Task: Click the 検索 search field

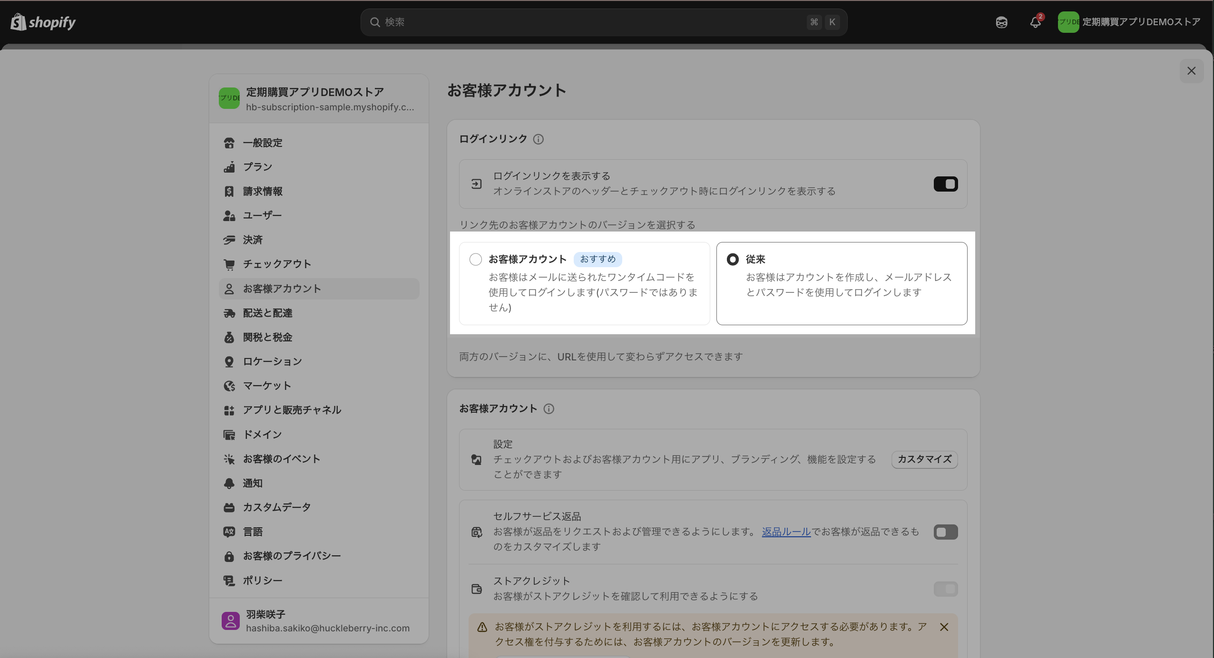Action: [603, 22]
